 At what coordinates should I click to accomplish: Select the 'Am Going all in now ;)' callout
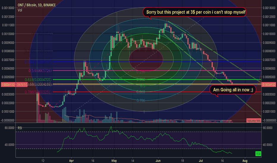tap(233, 90)
